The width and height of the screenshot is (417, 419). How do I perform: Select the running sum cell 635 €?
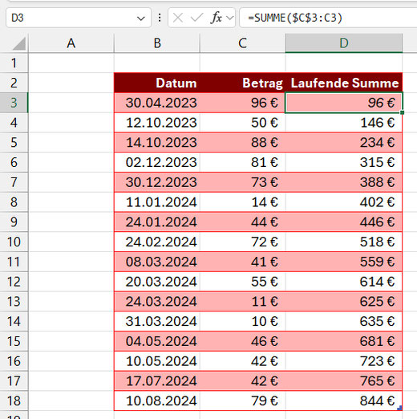pyautogui.click(x=344, y=321)
